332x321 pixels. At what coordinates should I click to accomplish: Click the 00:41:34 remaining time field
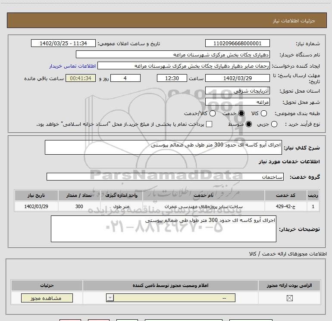pyautogui.click(x=81, y=78)
